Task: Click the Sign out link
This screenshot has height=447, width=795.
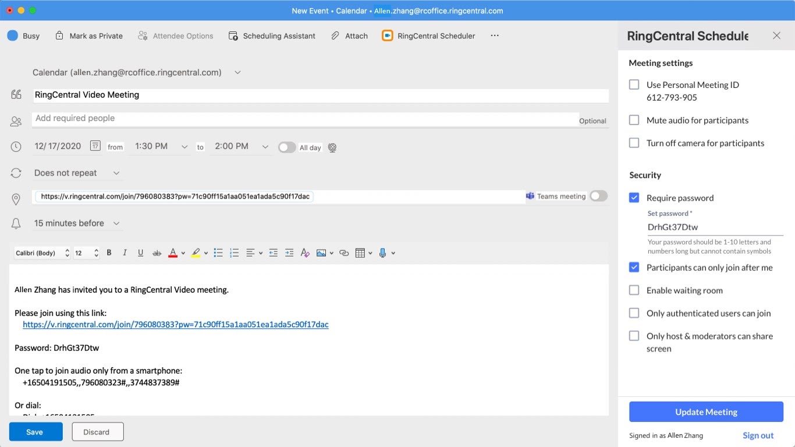Action: [x=758, y=435]
